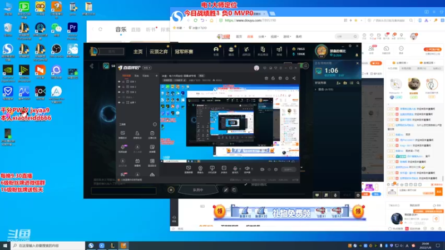Expand the friends list group in League client
Screen dimensions: 445x250
[315, 89]
